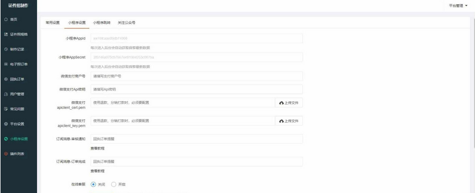Upload file for apiclient_key.pem

tap(289, 121)
